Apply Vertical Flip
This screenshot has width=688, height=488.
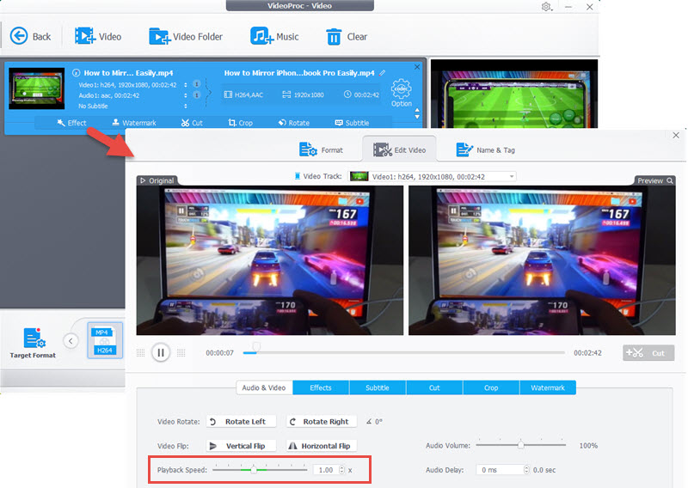pos(241,446)
